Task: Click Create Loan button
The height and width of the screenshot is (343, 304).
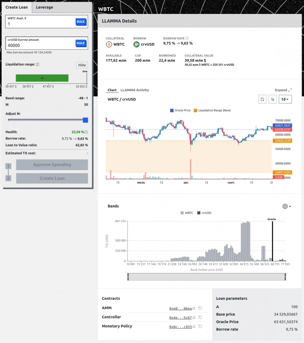Action: (x=52, y=178)
